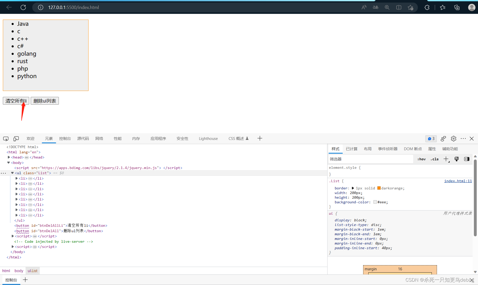Image resolution: width=478 pixels, height=285 pixels.
Task: Open the issues counter showing 3
Action: click(x=431, y=139)
